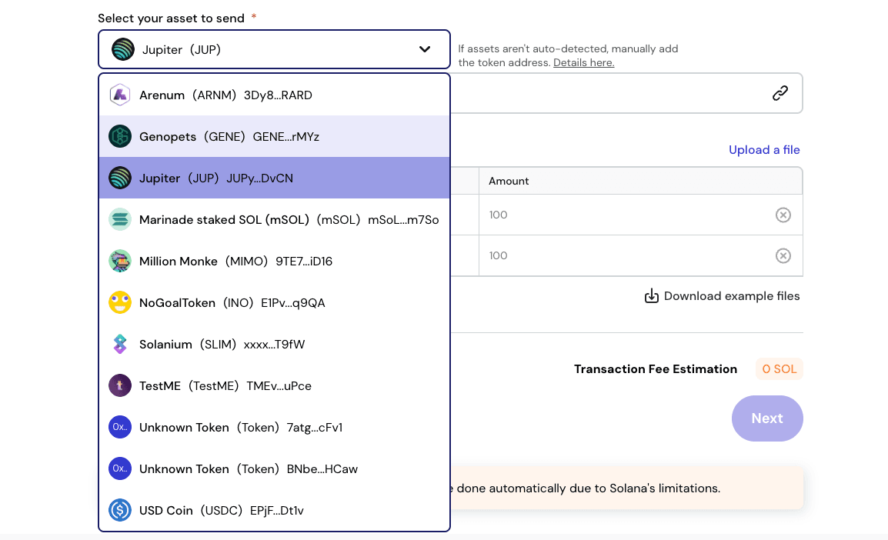Pick Unknown Token 7atg...cFv1 option
The image size is (888, 540).
pyautogui.click(x=274, y=427)
